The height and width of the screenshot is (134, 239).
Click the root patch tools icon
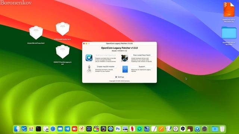coord(125,58)
